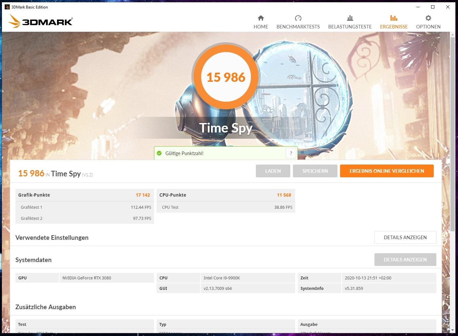The image size is (458, 336).
Task: Click the 15 986 in Time Spy score text
Action: [55, 173]
